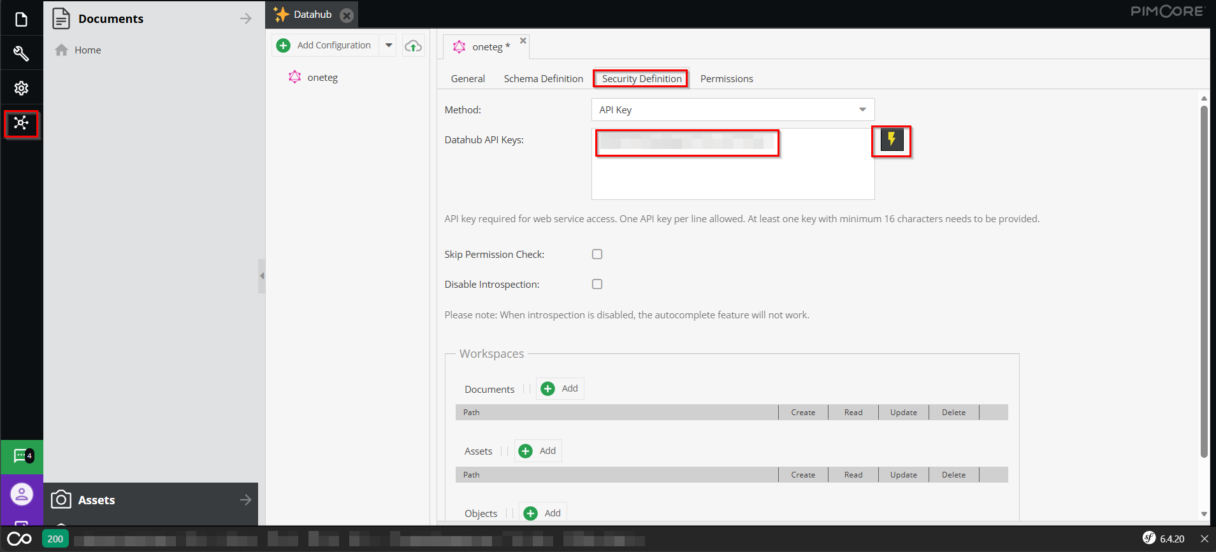Open the Settings gear sidebar icon
The image size is (1216, 552).
point(21,88)
